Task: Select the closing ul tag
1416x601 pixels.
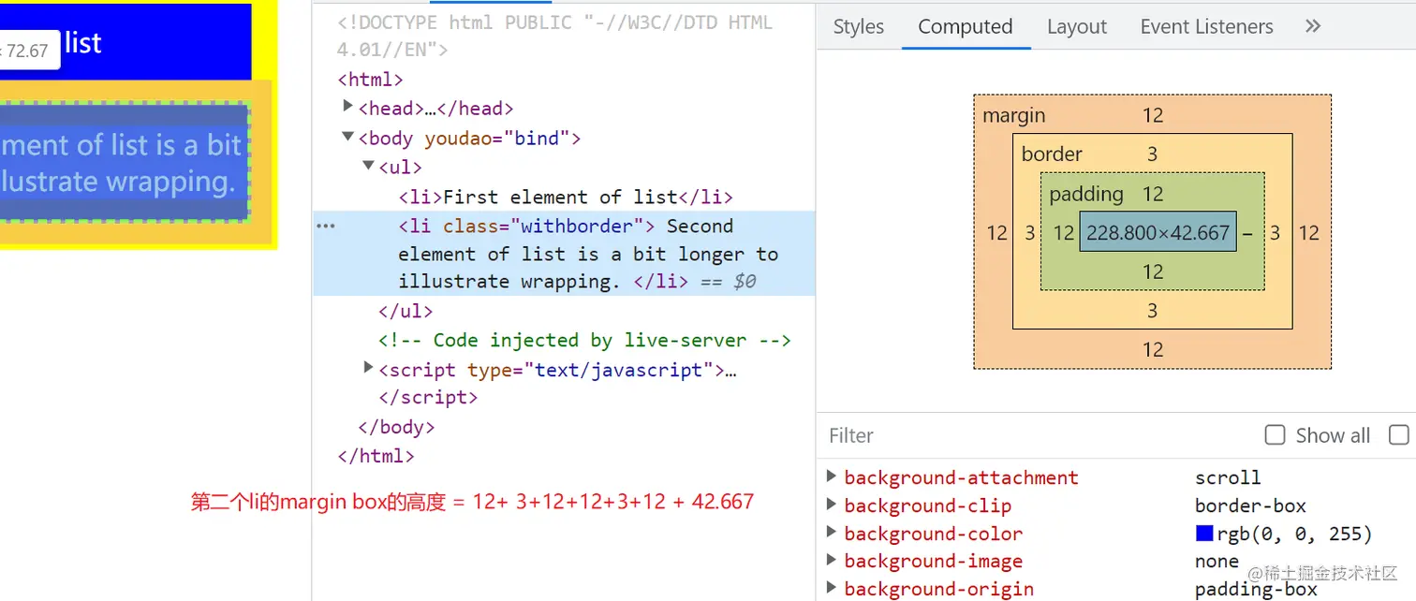Action: pos(406,311)
